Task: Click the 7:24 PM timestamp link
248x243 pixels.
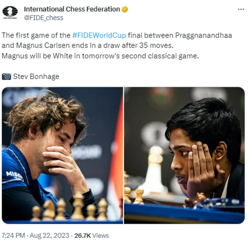Action: (x=14, y=235)
